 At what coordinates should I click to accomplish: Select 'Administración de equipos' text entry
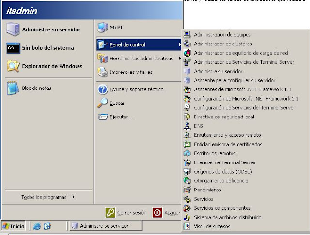coord(222,35)
